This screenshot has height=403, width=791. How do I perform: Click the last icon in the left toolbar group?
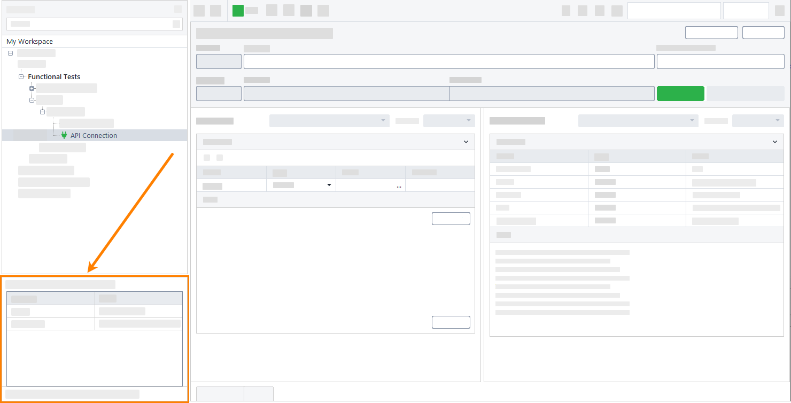pyautogui.click(x=323, y=10)
